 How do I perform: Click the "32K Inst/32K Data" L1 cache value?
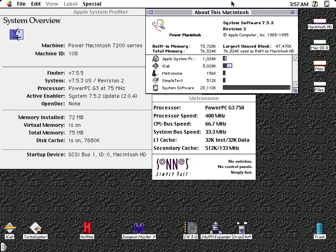pos(227,140)
